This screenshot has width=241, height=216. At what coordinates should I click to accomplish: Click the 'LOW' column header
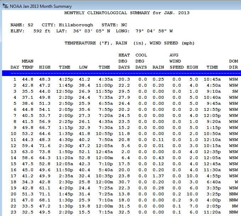pyautogui.click(x=83, y=67)
